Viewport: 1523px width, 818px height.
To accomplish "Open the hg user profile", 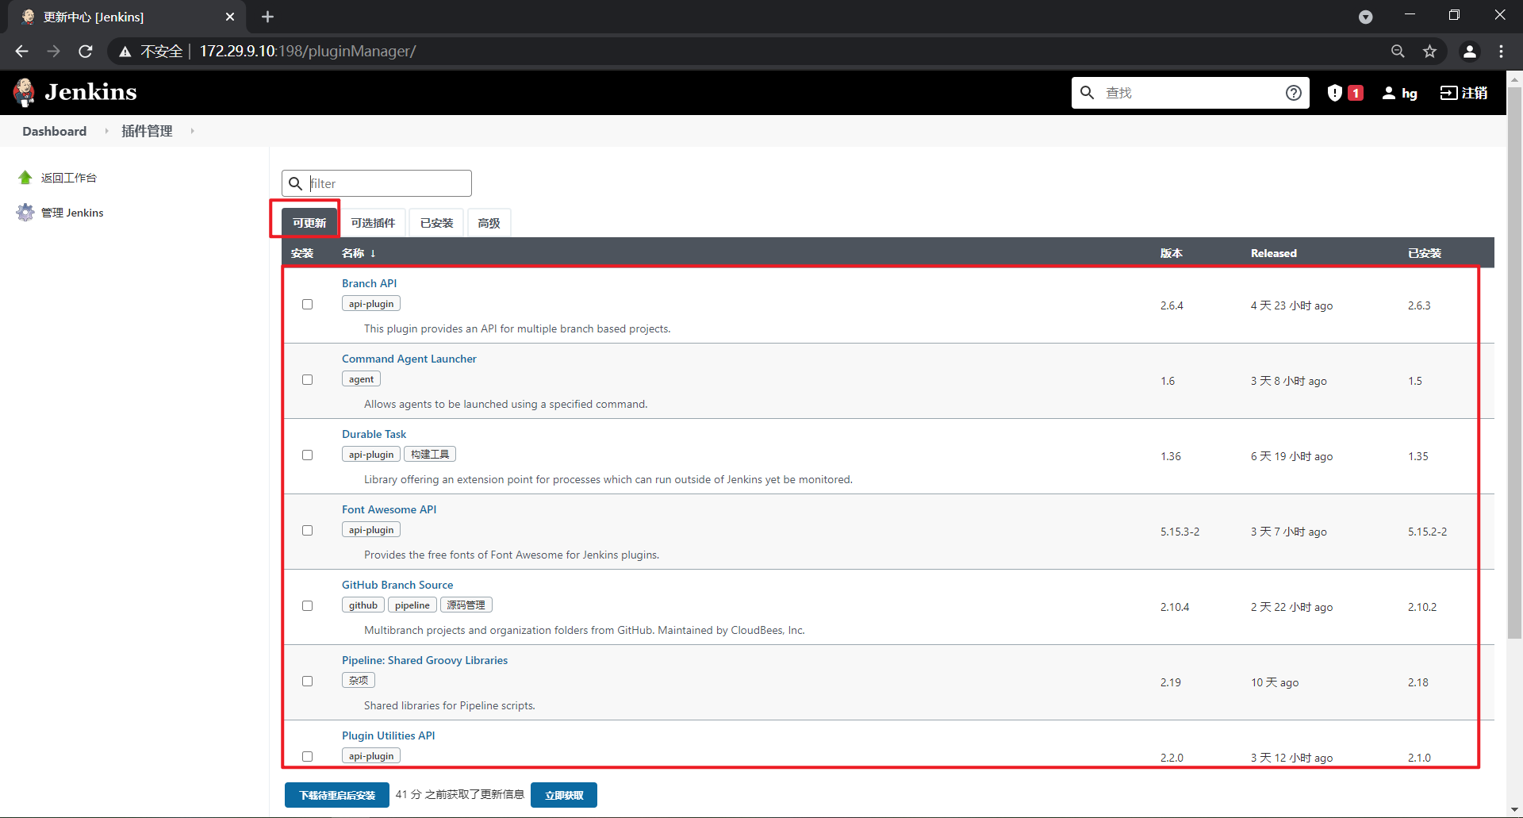I will coord(1400,93).
